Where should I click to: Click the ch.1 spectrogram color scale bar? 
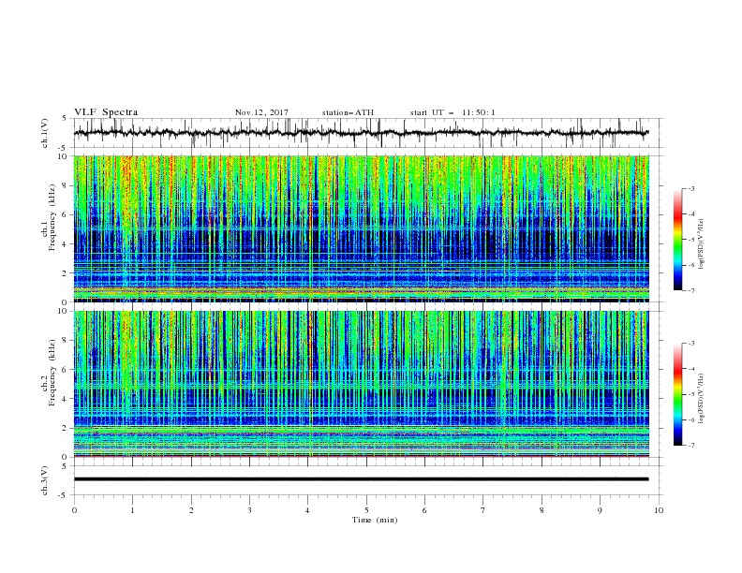pyautogui.click(x=677, y=240)
